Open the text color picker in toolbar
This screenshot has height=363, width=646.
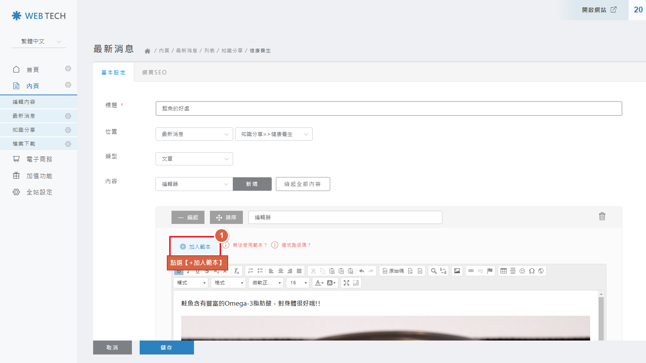point(319,283)
